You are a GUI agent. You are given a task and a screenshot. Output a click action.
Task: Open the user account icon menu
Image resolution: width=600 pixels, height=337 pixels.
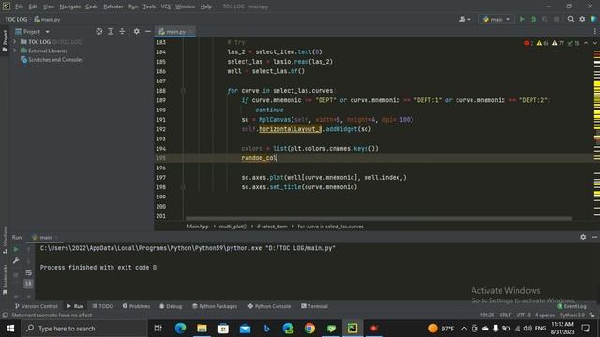tap(465, 19)
